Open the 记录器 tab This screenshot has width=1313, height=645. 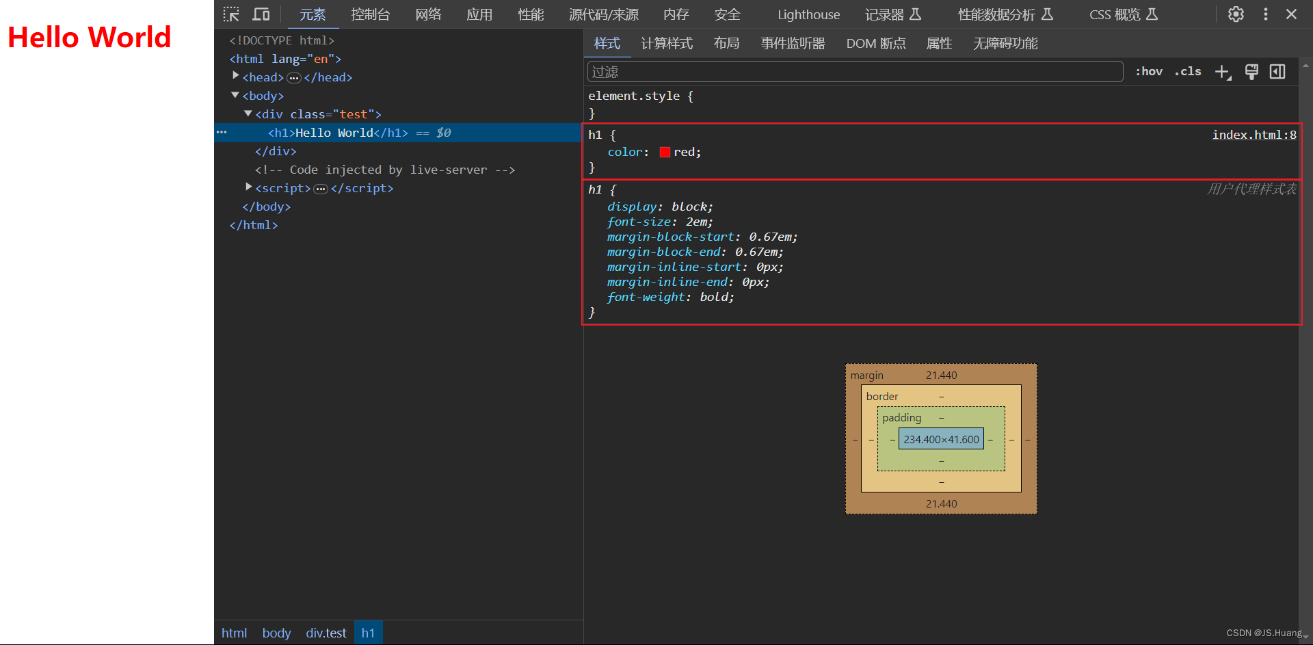tap(893, 14)
